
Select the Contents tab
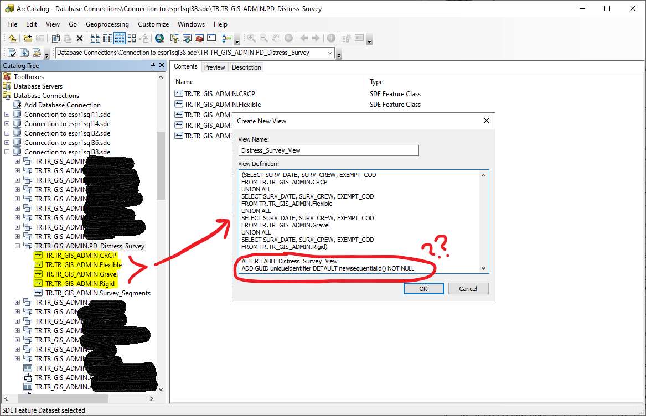[185, 67]
